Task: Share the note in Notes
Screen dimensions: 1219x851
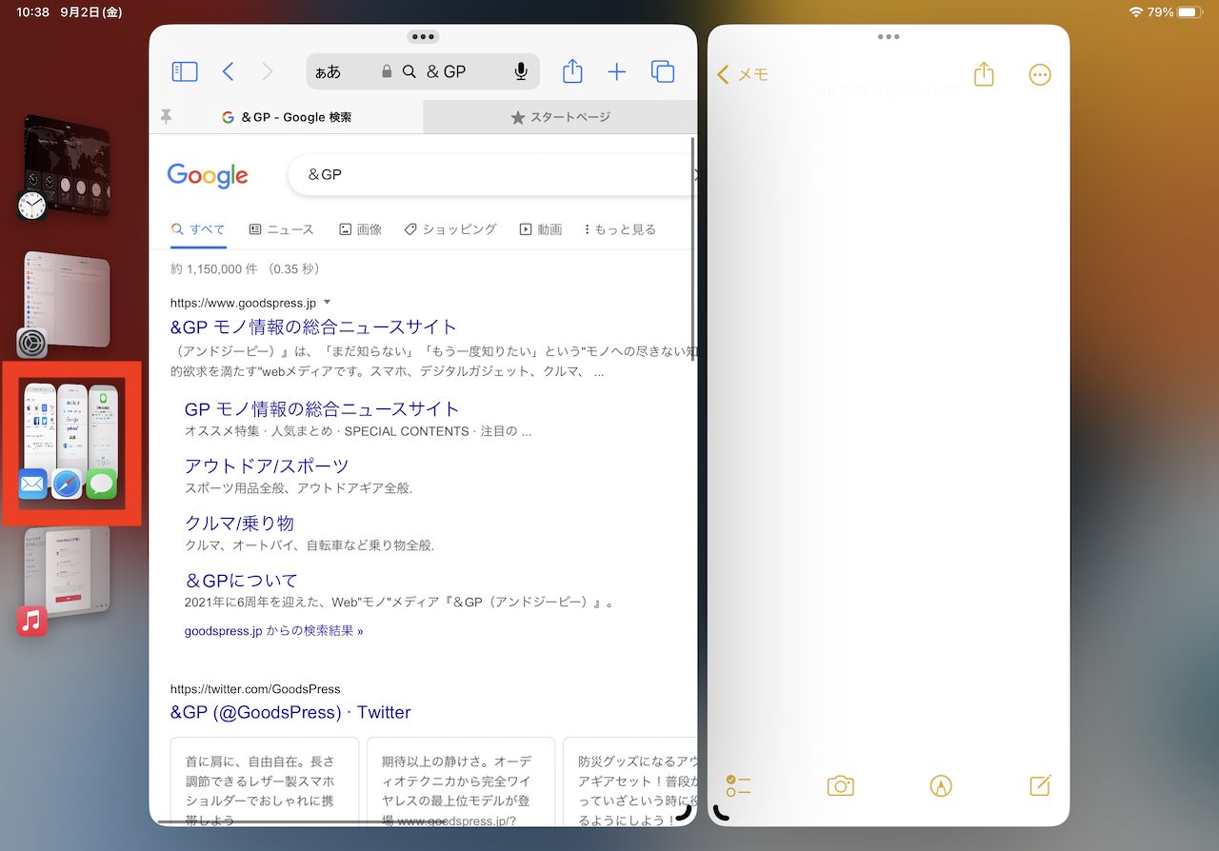Action: click(984, 74)
